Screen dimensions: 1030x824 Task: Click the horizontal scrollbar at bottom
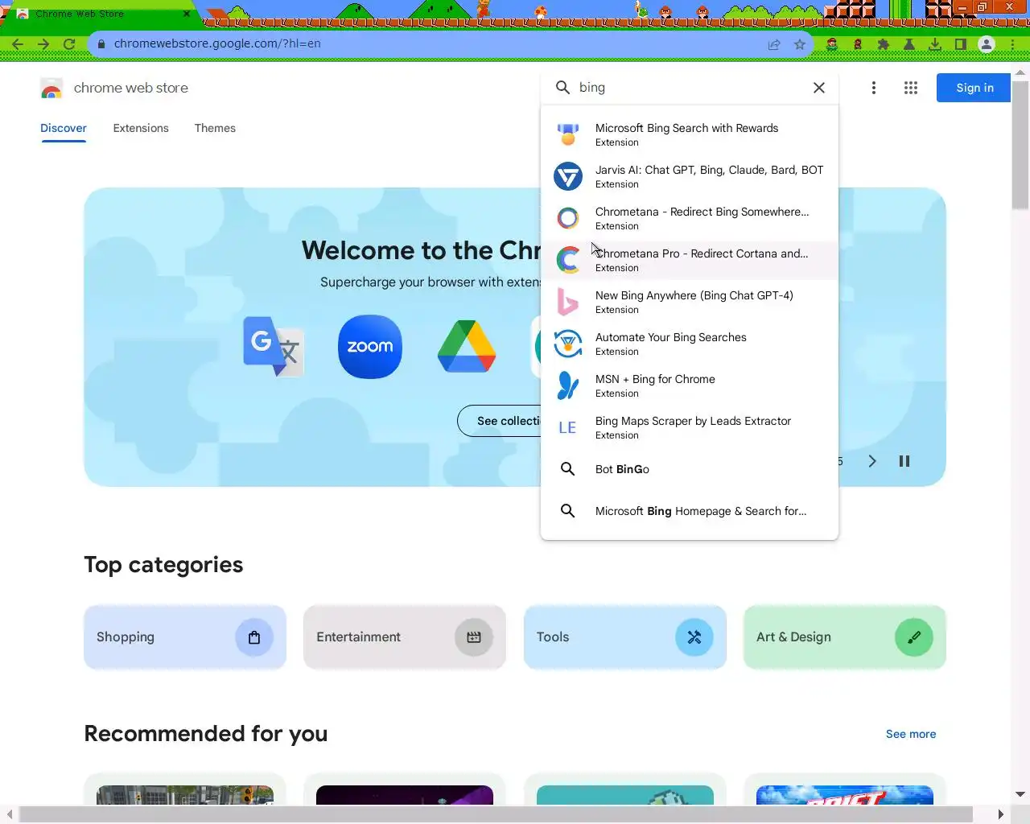[496, 814]
